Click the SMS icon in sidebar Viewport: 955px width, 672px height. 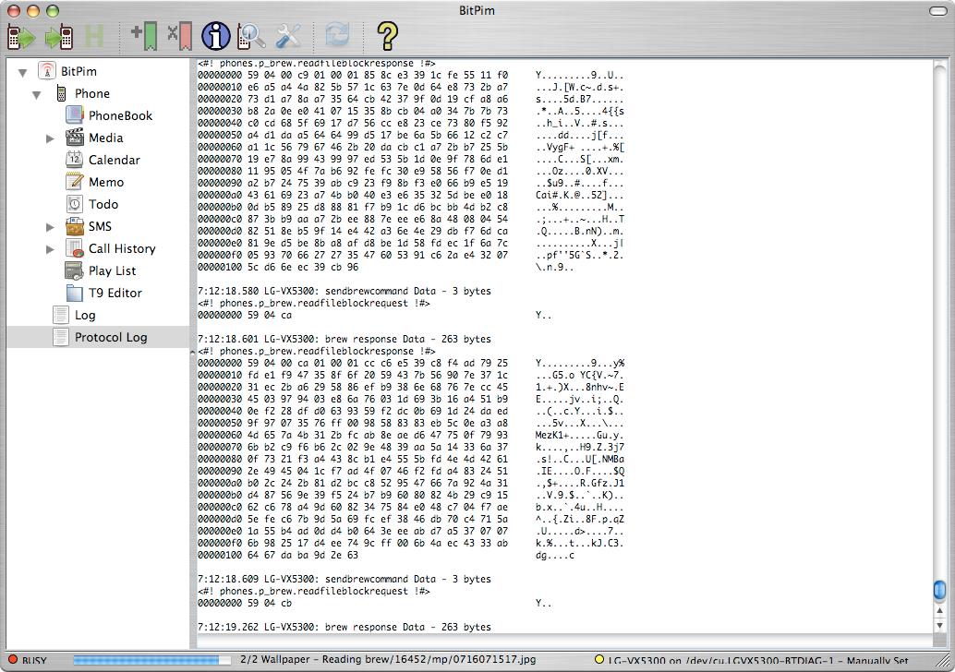coord(74,226)
